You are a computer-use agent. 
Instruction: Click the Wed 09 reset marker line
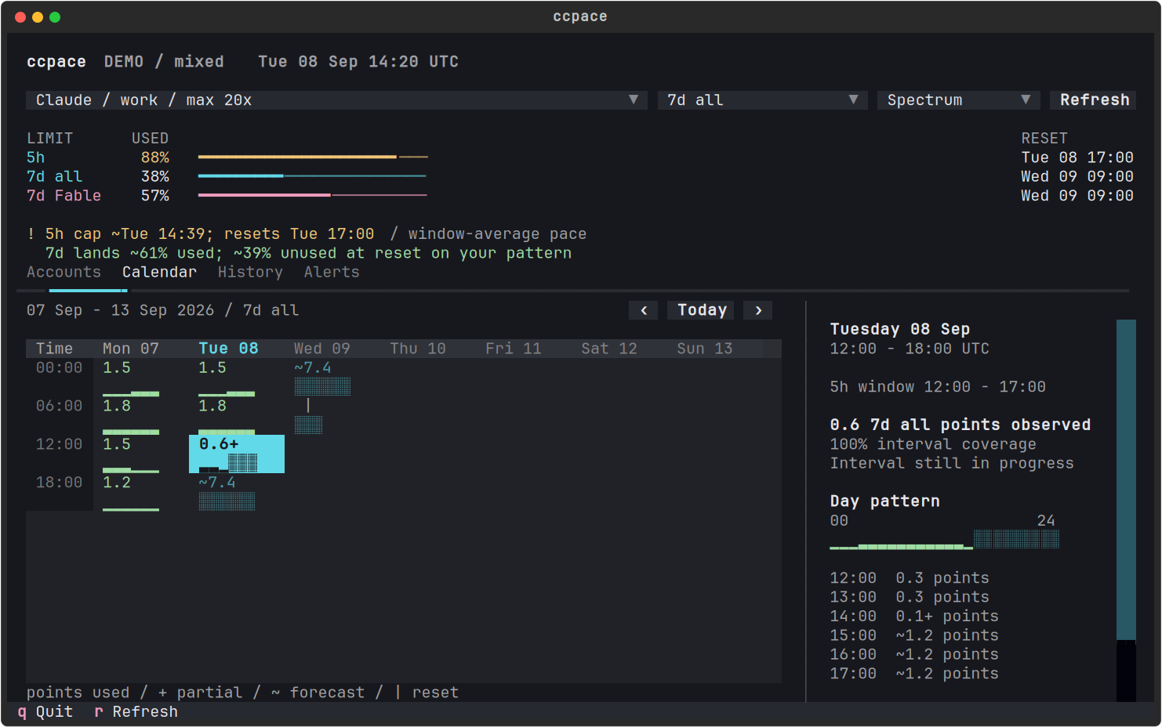click(x=308, y=406)
